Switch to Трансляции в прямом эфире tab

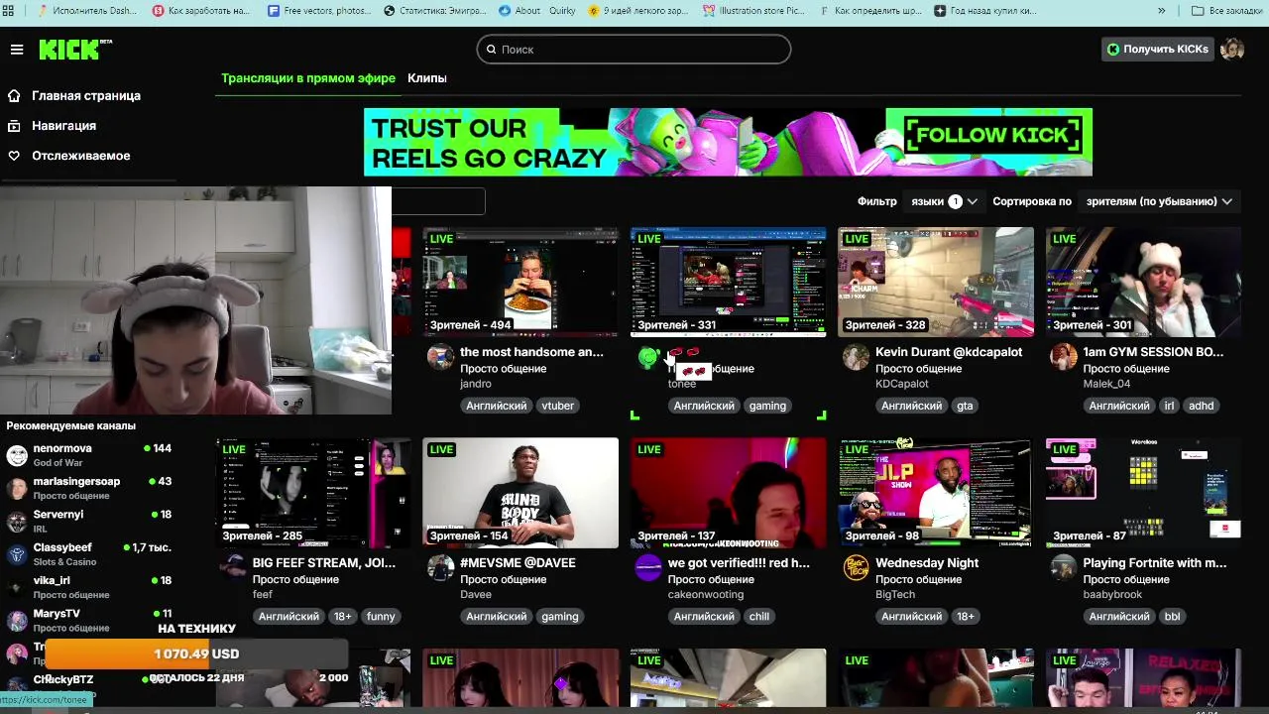coord(308,78)
